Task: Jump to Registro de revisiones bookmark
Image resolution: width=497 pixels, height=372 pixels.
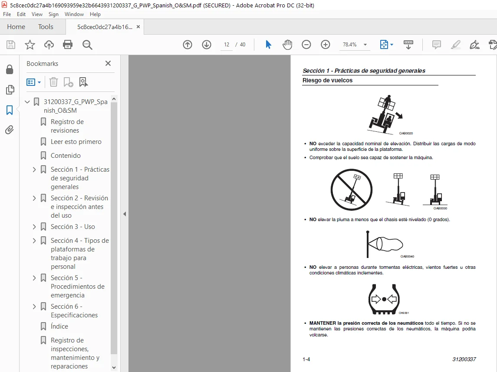Action: (x=67, y=126)
